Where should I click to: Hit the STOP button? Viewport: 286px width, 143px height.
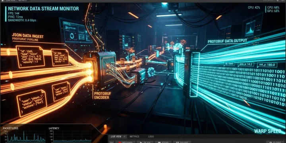coord(163,142)
